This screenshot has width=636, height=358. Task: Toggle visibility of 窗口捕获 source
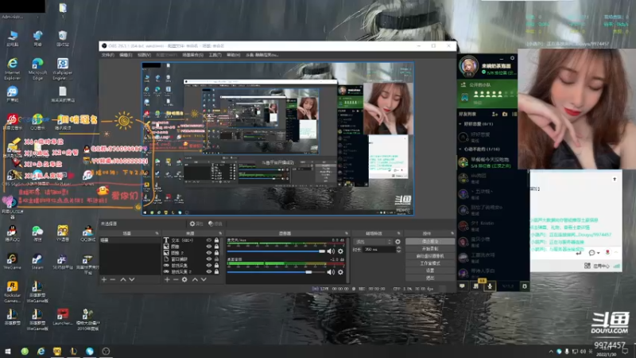(209, 259)
